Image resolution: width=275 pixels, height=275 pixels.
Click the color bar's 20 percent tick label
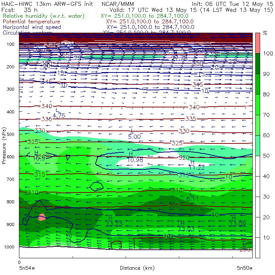[266, 217]
